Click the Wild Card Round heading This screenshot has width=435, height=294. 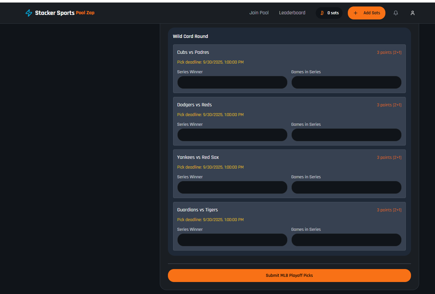coord(190,36)
